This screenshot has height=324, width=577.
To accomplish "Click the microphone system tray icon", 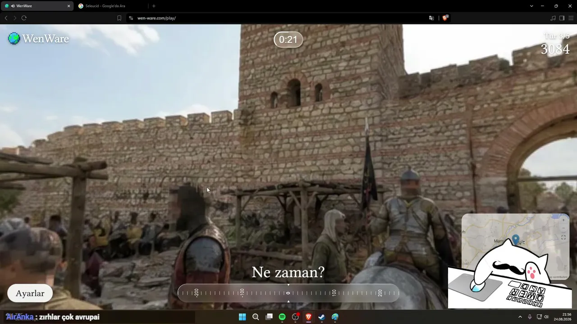I will [x=530, y=317].
